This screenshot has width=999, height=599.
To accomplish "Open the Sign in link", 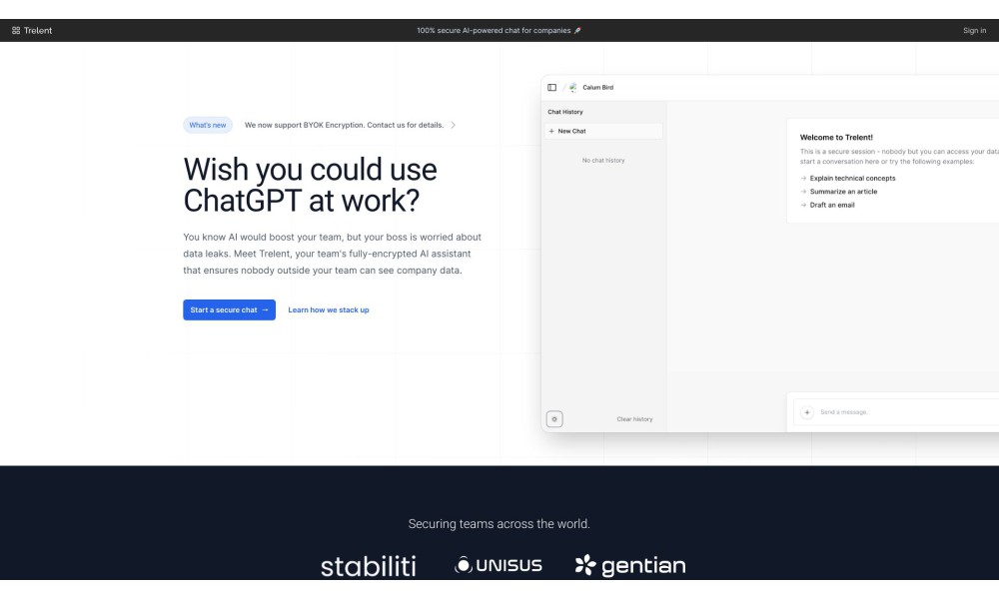I will [x=974, y=31].
